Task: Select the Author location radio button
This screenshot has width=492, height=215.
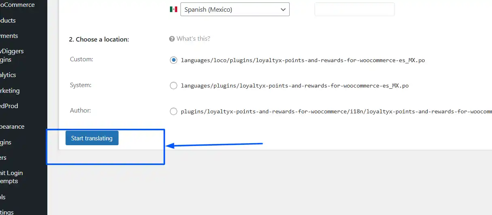Action: [174, 111]
